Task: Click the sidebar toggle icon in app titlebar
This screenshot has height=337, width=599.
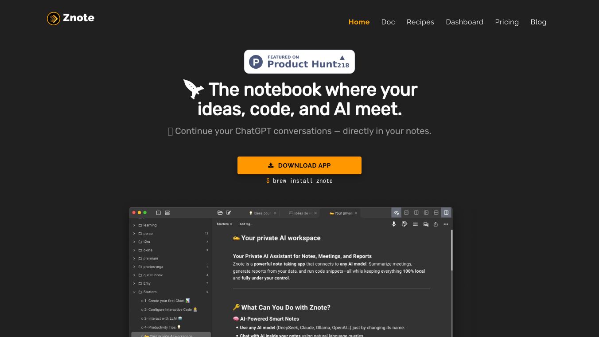Action: pyautogui.click(x=158, y=213)
